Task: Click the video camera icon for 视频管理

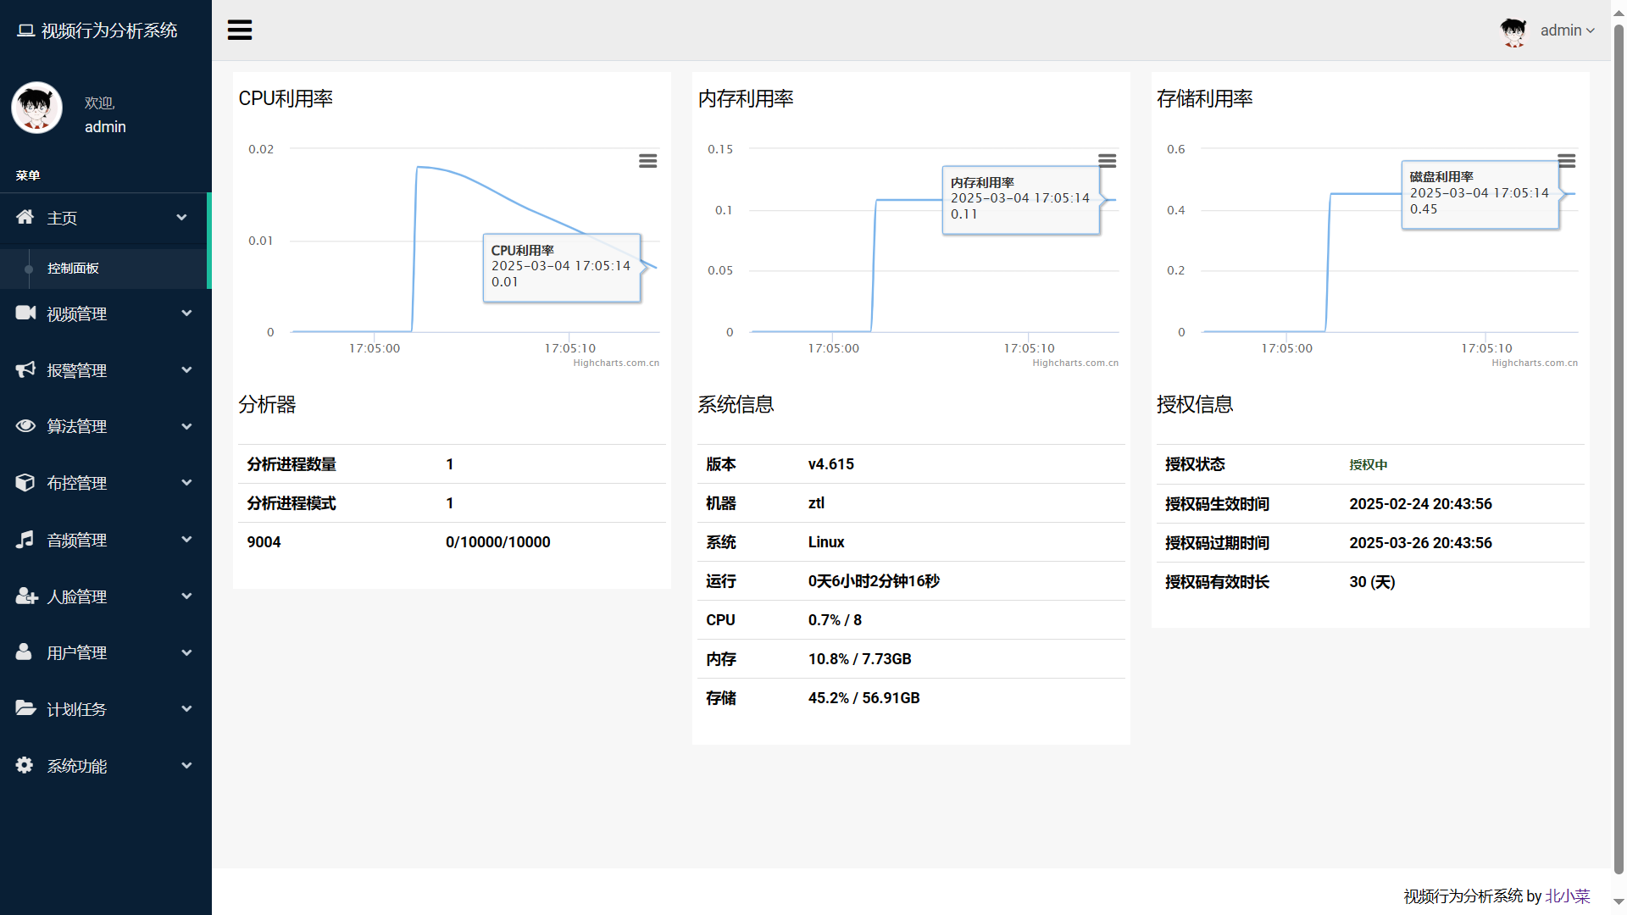Action: click(25, 313)
